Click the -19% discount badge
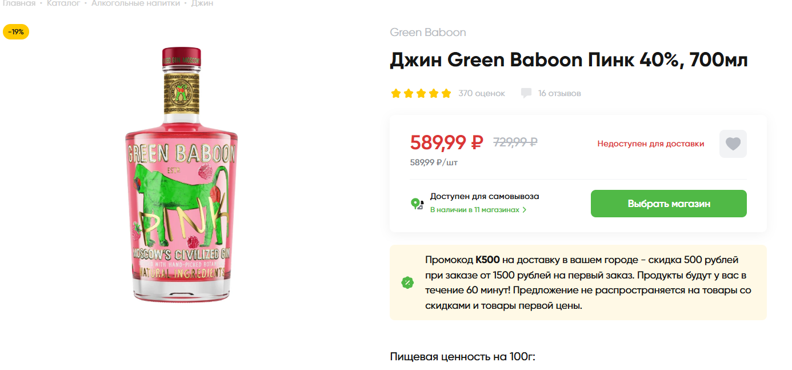This screenshot has width=792, height=370. [16, 32]
